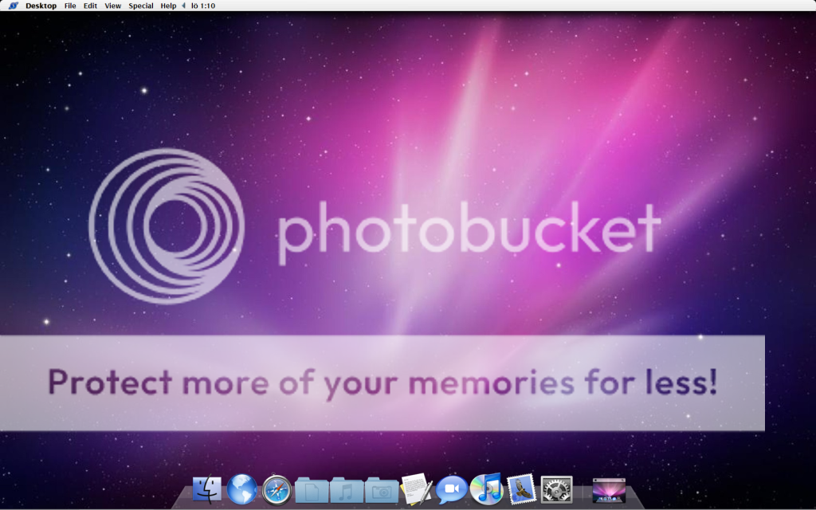Open the Music folder in dock

click(x=347, y=490)
